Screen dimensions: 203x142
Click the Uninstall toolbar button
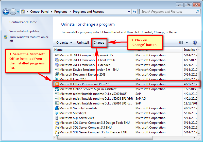click(x=83, y=43)
